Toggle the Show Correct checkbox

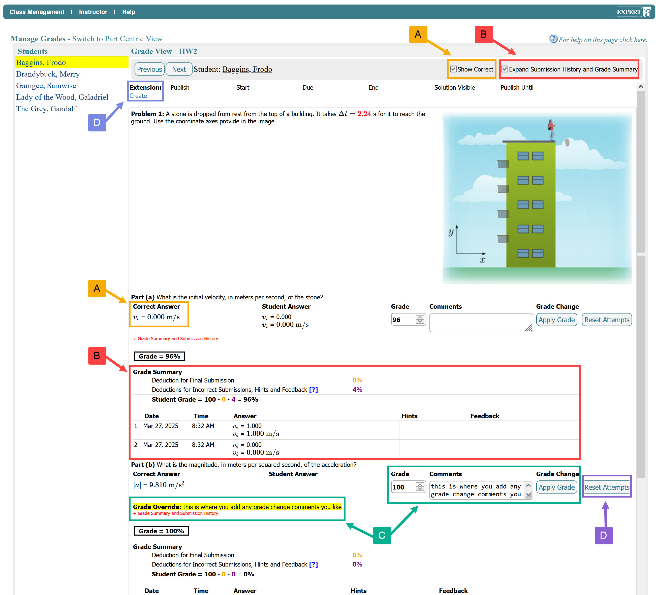tap(453, 69)
